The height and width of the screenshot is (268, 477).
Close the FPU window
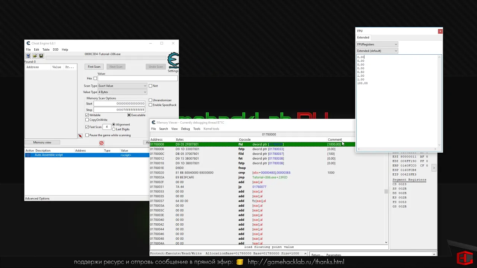pos(440,31)
